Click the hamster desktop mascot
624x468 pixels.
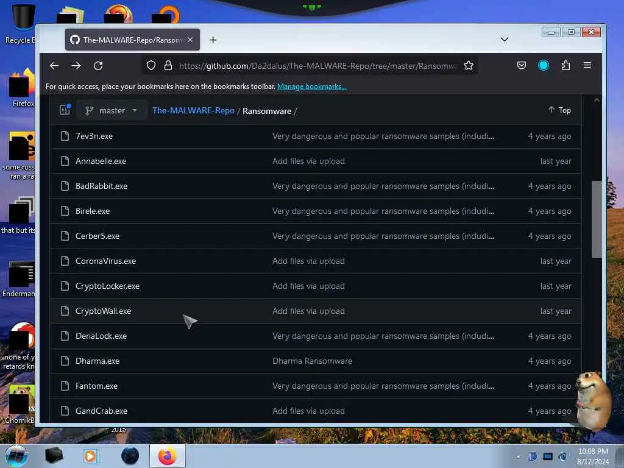(594, 401)
